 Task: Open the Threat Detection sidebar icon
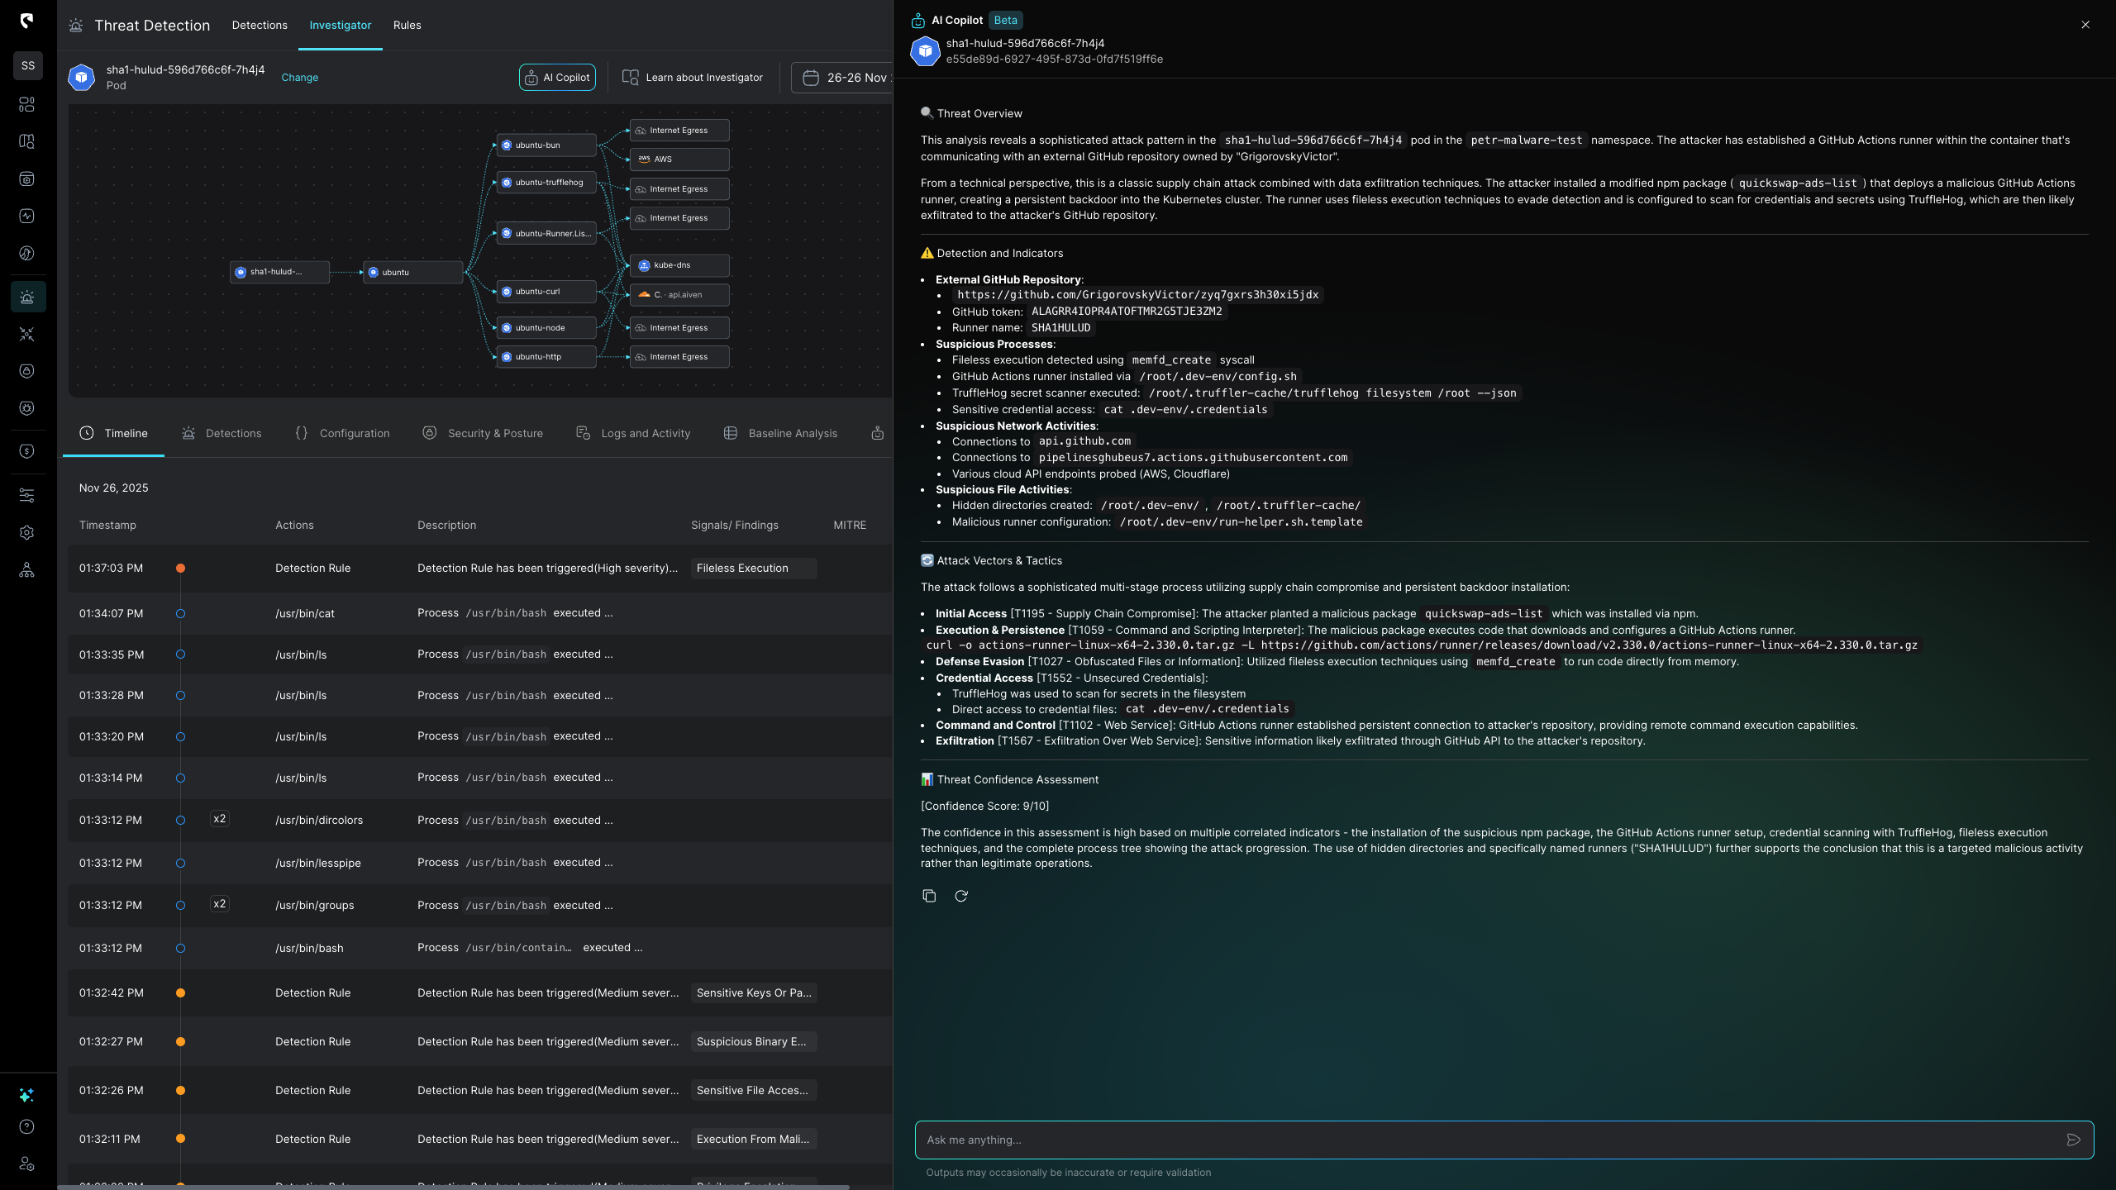pos(27,297)
